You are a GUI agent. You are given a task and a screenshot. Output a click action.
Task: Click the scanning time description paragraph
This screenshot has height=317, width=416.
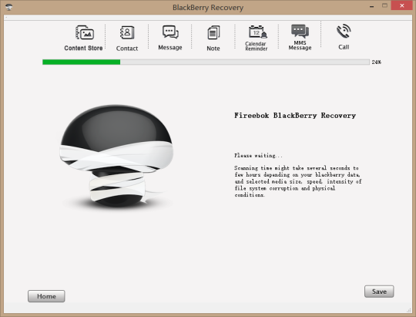(x=297, y=181)
